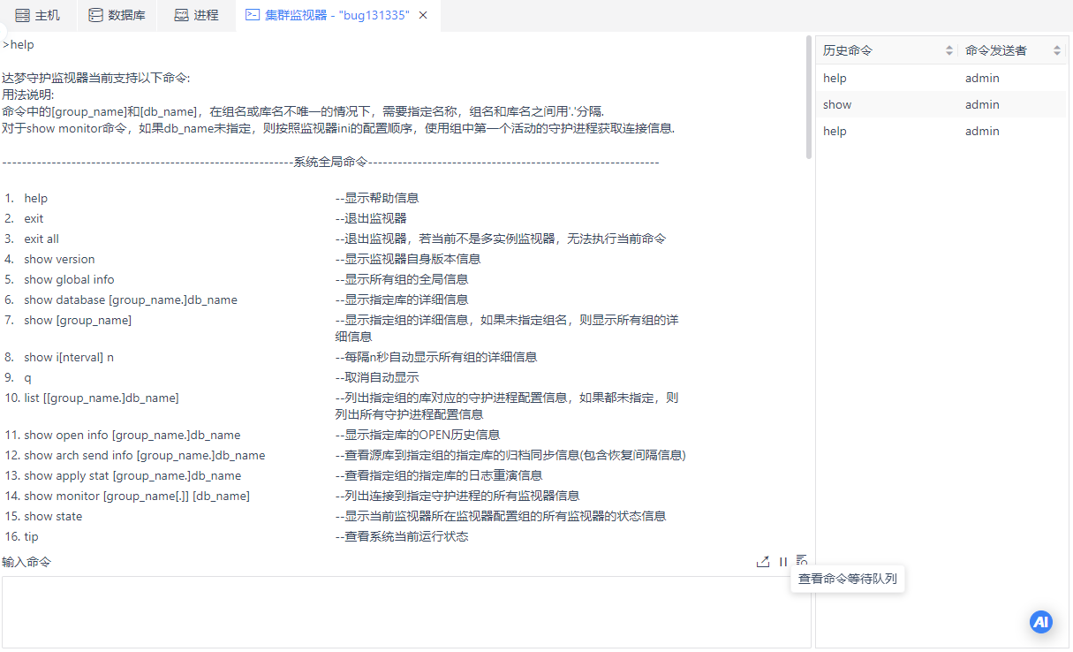Click 'list [[group_name.]db_name]' command text
The image size is (1073, 652).
pyautogui.click(x=102, y=398)
